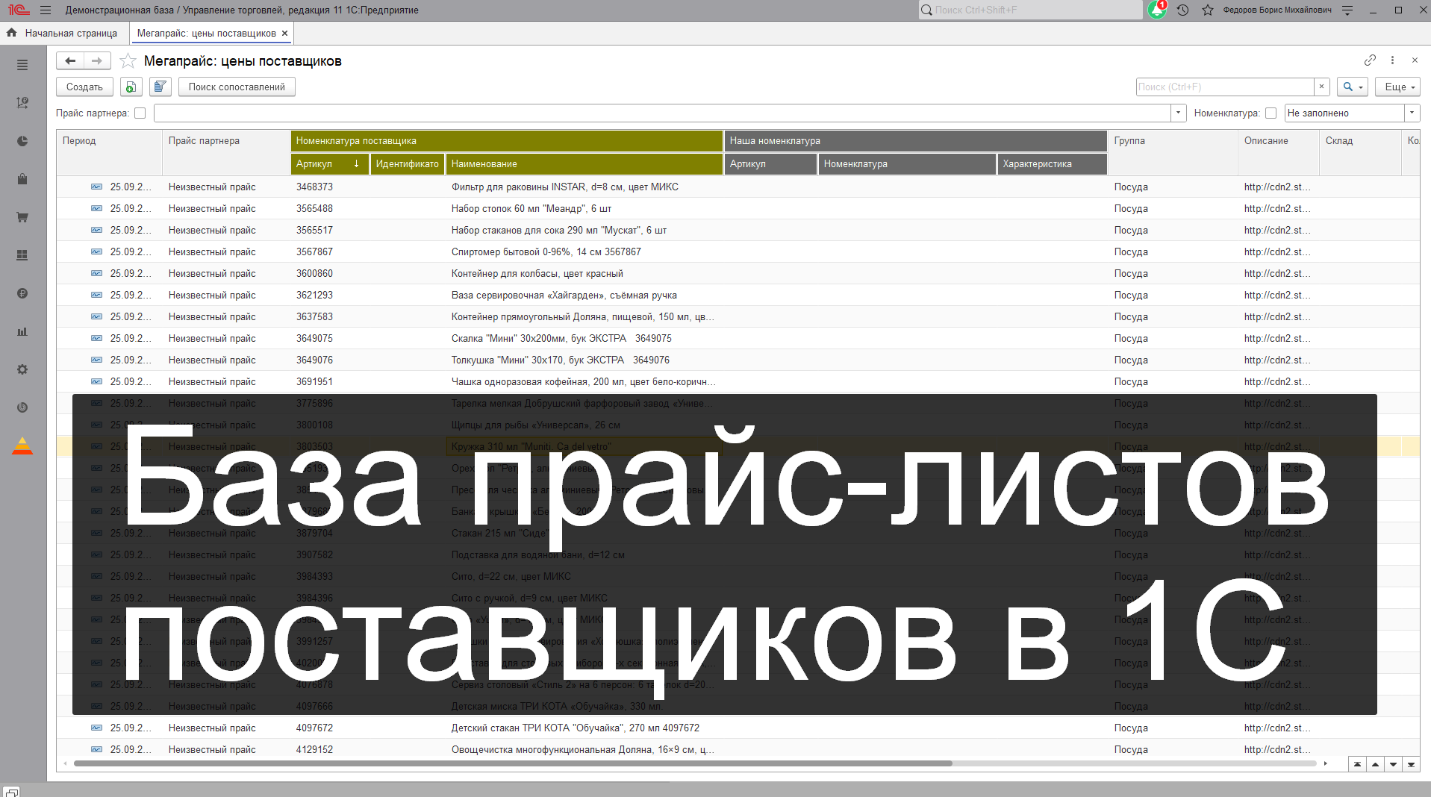
Task: Click the notification bell with red badge
Action: 1156,10
